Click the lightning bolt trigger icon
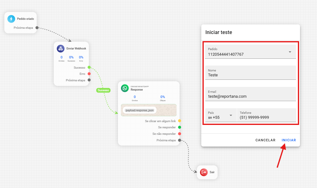The image size is (317, 188). pos(11,19)
